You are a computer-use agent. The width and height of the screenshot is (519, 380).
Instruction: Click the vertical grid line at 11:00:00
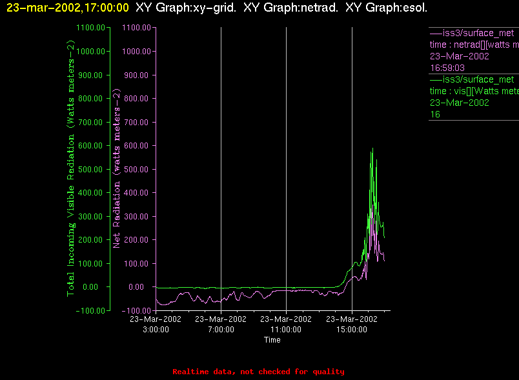click(287, 168)
